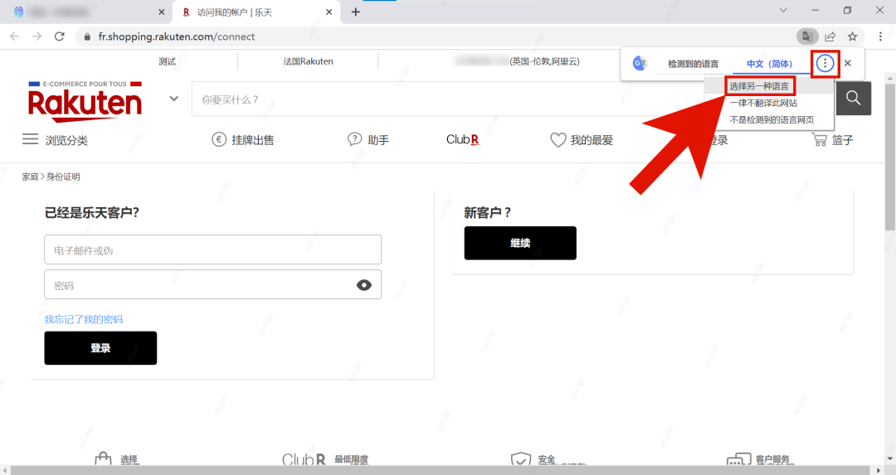
Task: Open new tab with plus button
Action: 355,12
